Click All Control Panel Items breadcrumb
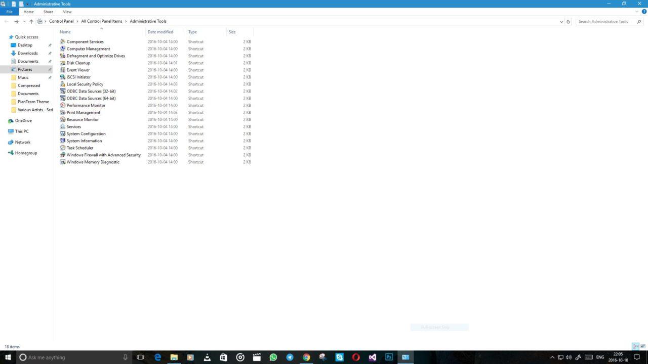 (x=102, y=21)
